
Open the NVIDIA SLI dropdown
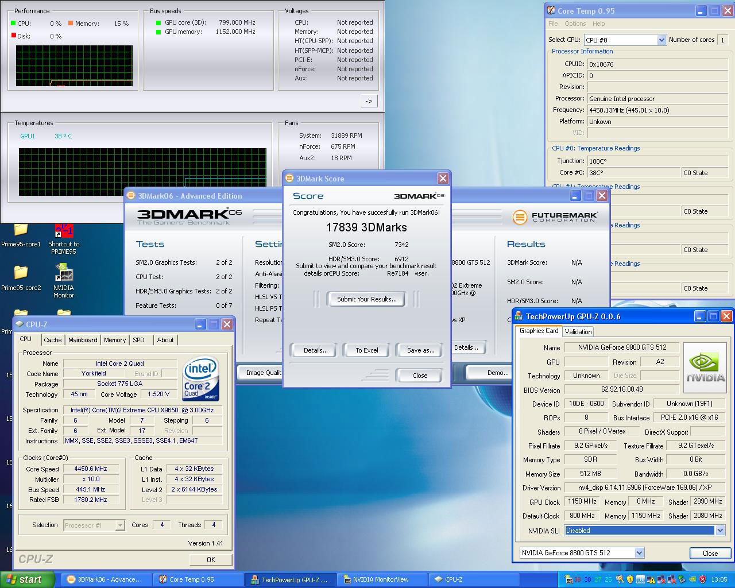tap(719, 531)
